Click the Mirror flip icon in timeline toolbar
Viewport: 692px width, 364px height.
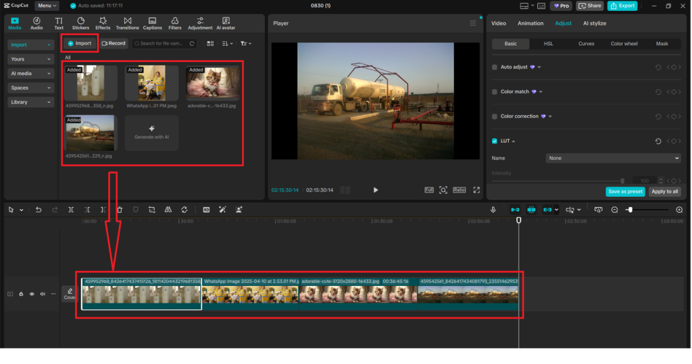point(168,210)
